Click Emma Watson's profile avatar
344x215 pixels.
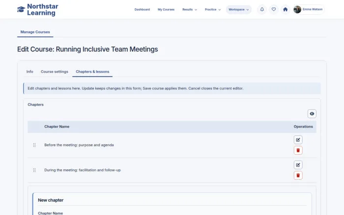tap(297, 9)
